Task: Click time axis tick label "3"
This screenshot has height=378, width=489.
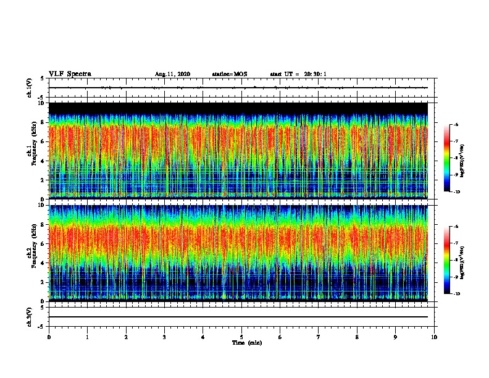Action: pyautogui.click(x=164, y=337)
